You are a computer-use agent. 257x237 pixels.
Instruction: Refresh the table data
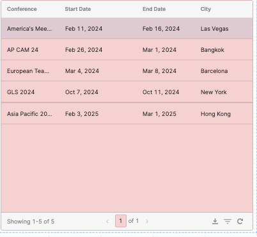click(240, 221)
